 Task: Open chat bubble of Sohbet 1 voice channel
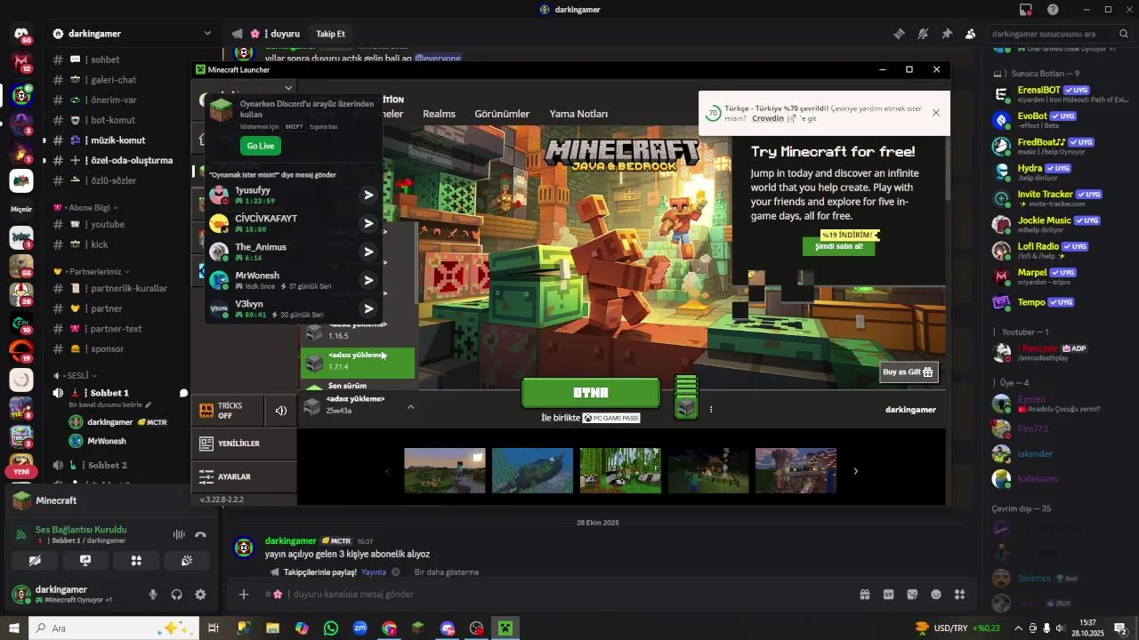pos(184,393)
